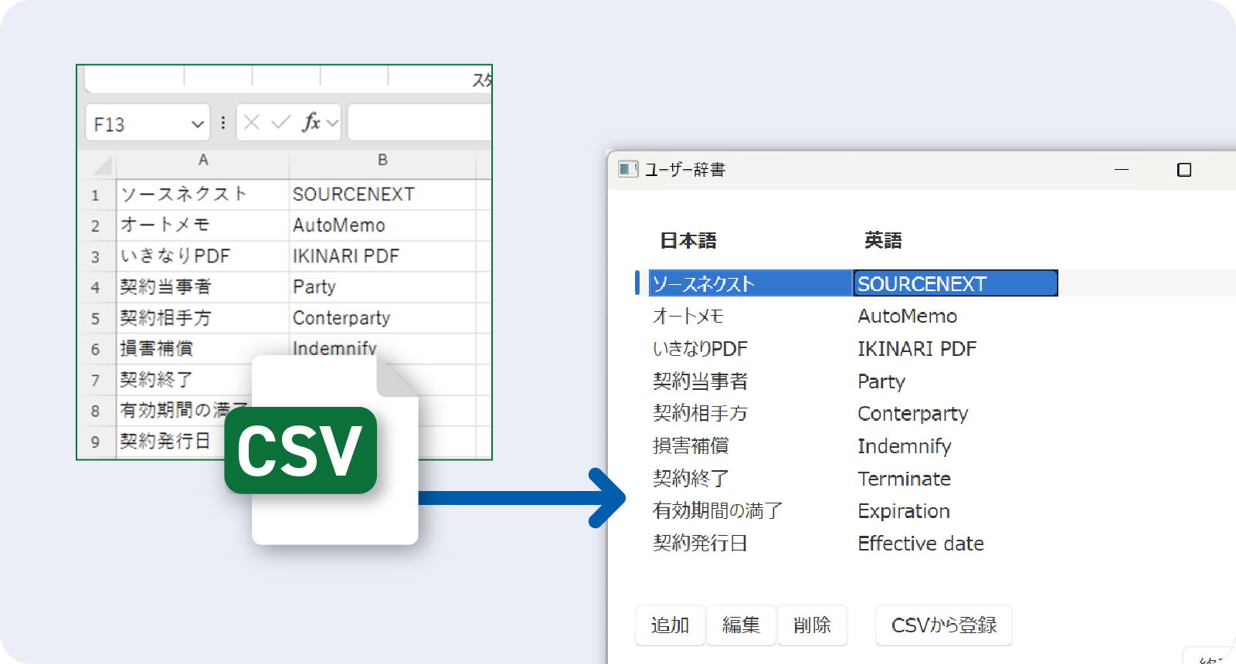Viewport: 1236px width, 664px height.
Task: Click the CSVから登録 button
Action: [944, 625]
